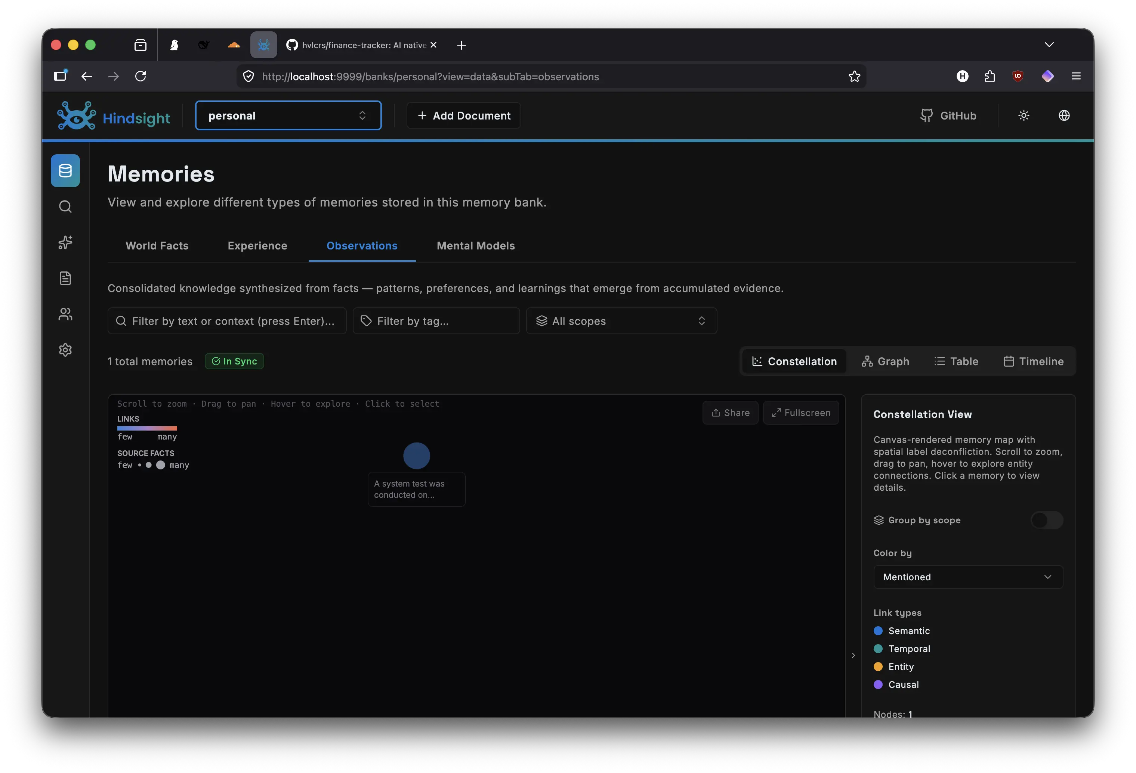Viewport: 1136px width, 773px height.
Task: Open the entities people icon in the sidebar
Action: [x=65, y=314]
